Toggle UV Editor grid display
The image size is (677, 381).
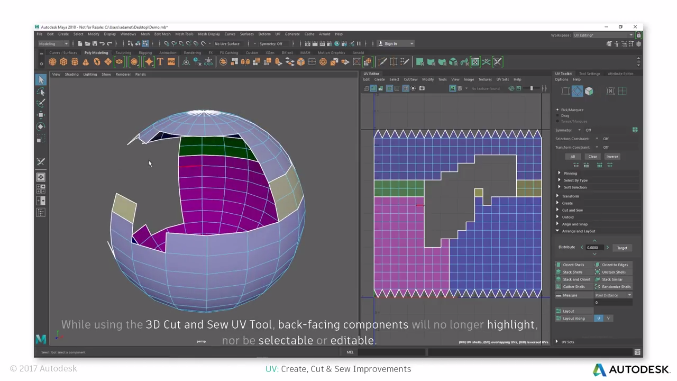(x=406, y=88)
